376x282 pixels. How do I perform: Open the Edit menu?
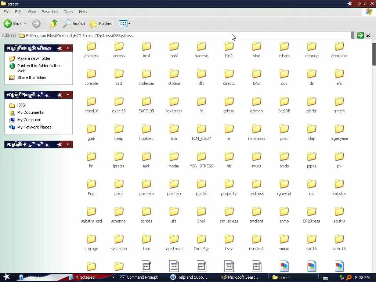coord(18,12)
